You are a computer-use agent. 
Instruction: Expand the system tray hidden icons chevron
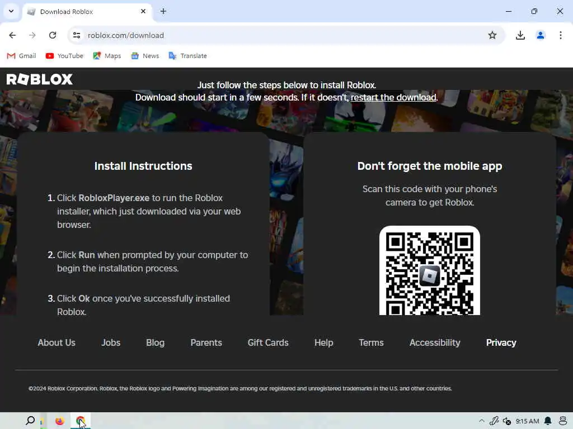(482, 421)
